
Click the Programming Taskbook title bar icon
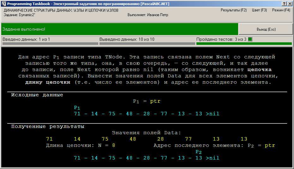click(x=3, y=3)
